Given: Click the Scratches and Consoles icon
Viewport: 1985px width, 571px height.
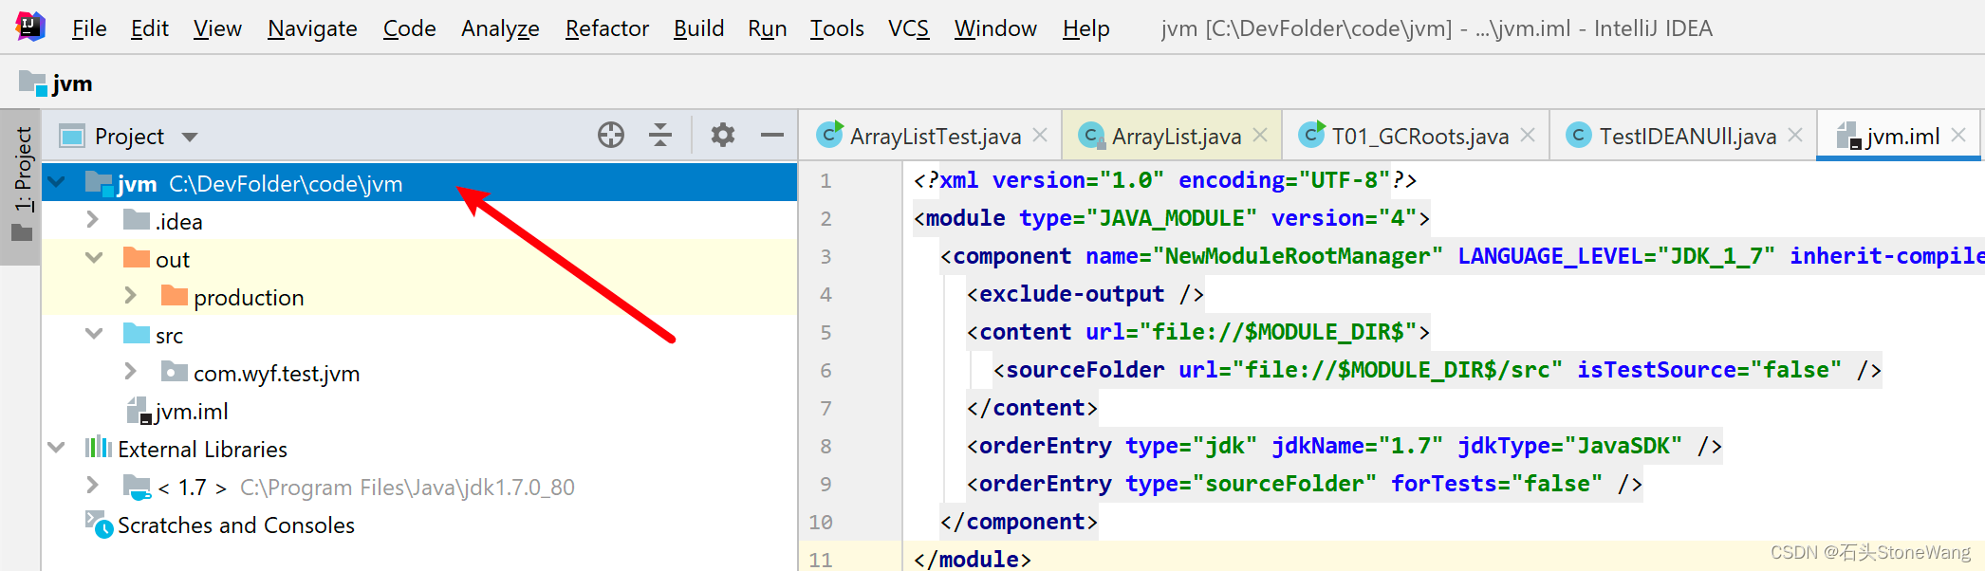Looking at the screenshot, I should coord(99,525).
